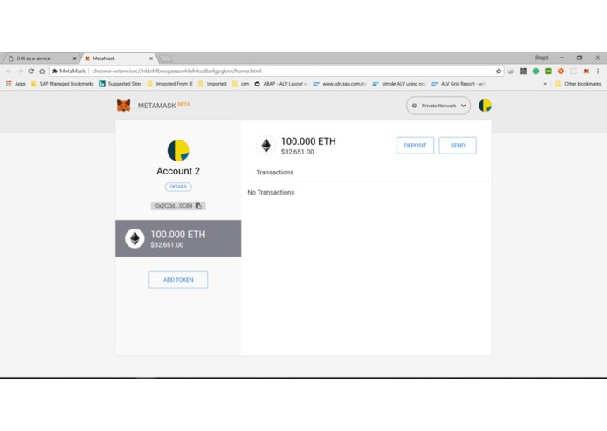The width and height of the screenshot is (607, 431).
Task: Open 'ABAP - ALV Layout' bookmark
Action: point(281,84)
